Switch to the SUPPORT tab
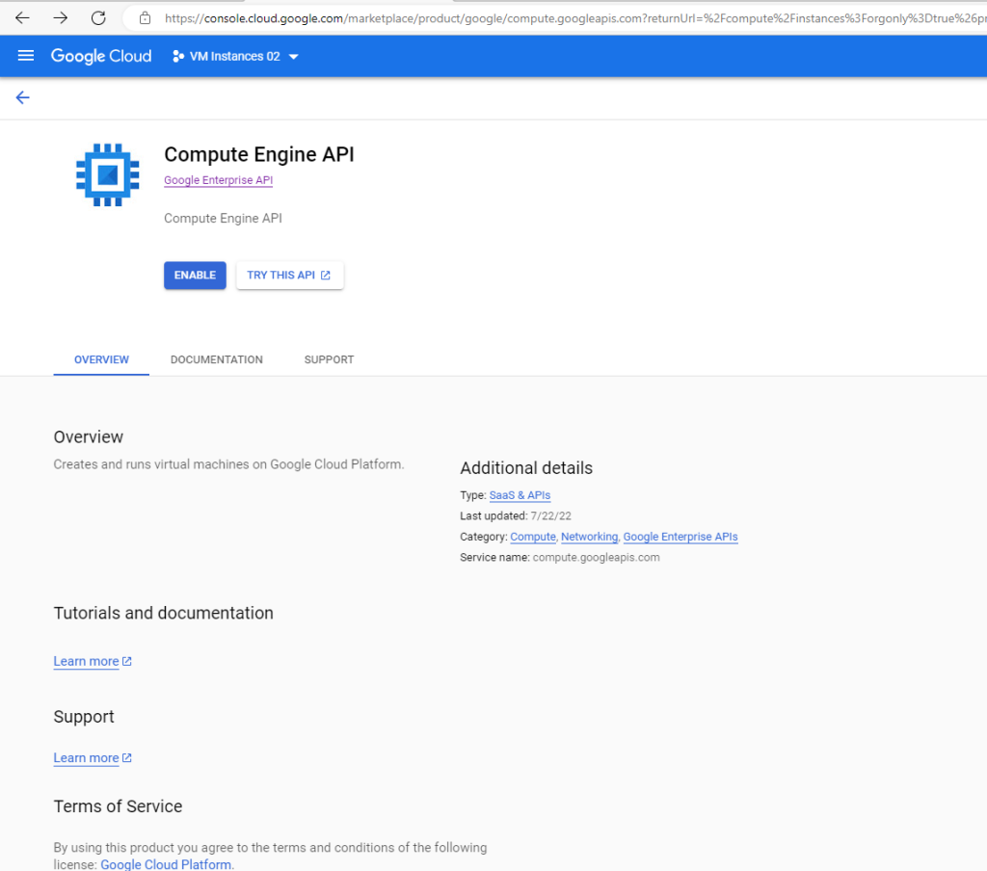 point(330,359)
